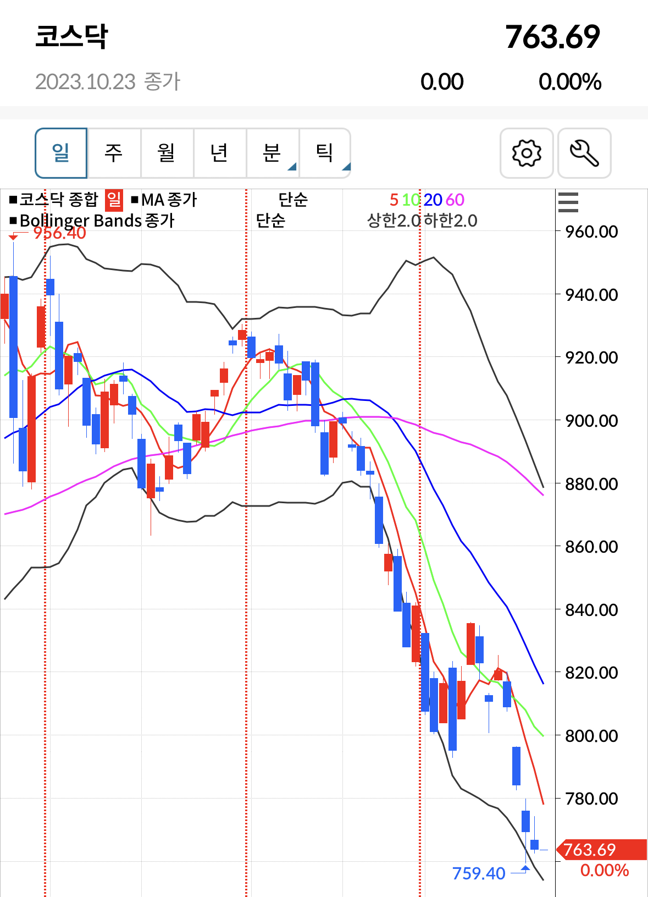Viewport: 648px width, 897px height.
Task: Click the red 763.69 current price tag
Action: (602, 850)
